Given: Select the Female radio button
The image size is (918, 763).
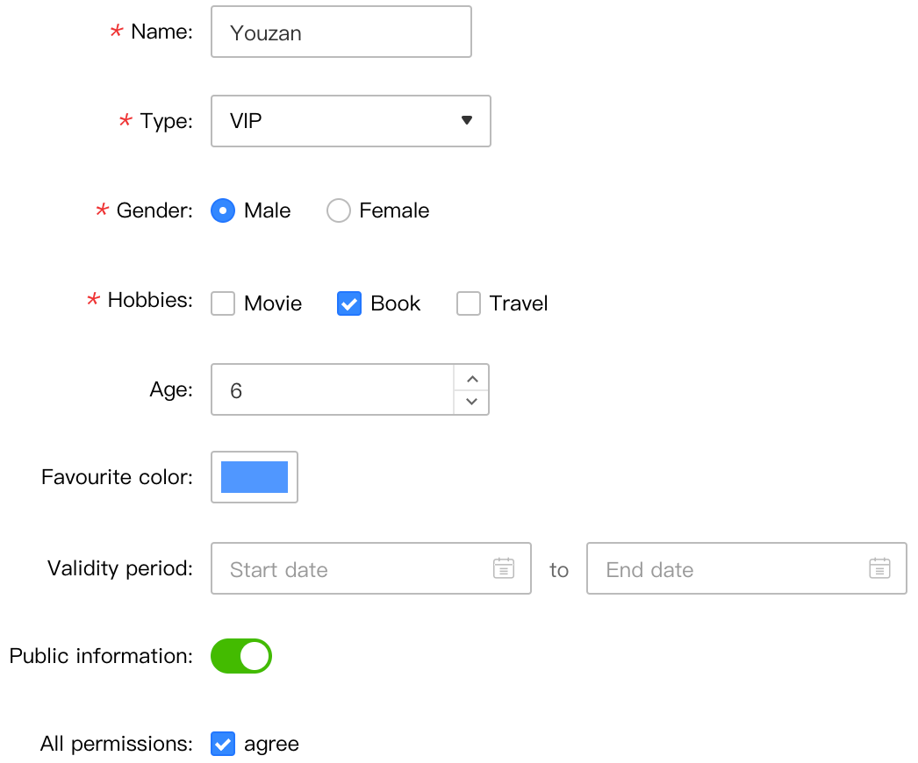Looking at the screenshot, I should coord(339,210).
